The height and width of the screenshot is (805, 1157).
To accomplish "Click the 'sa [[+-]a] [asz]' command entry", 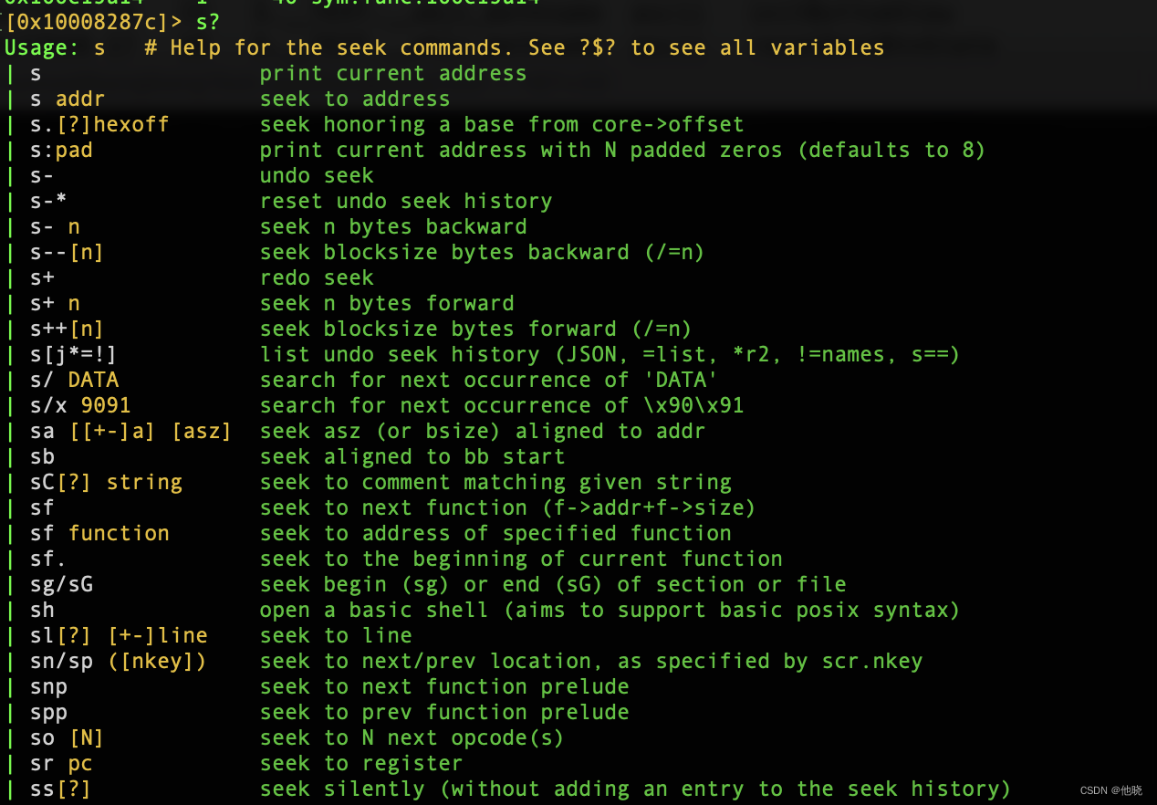I will (130, 431).
